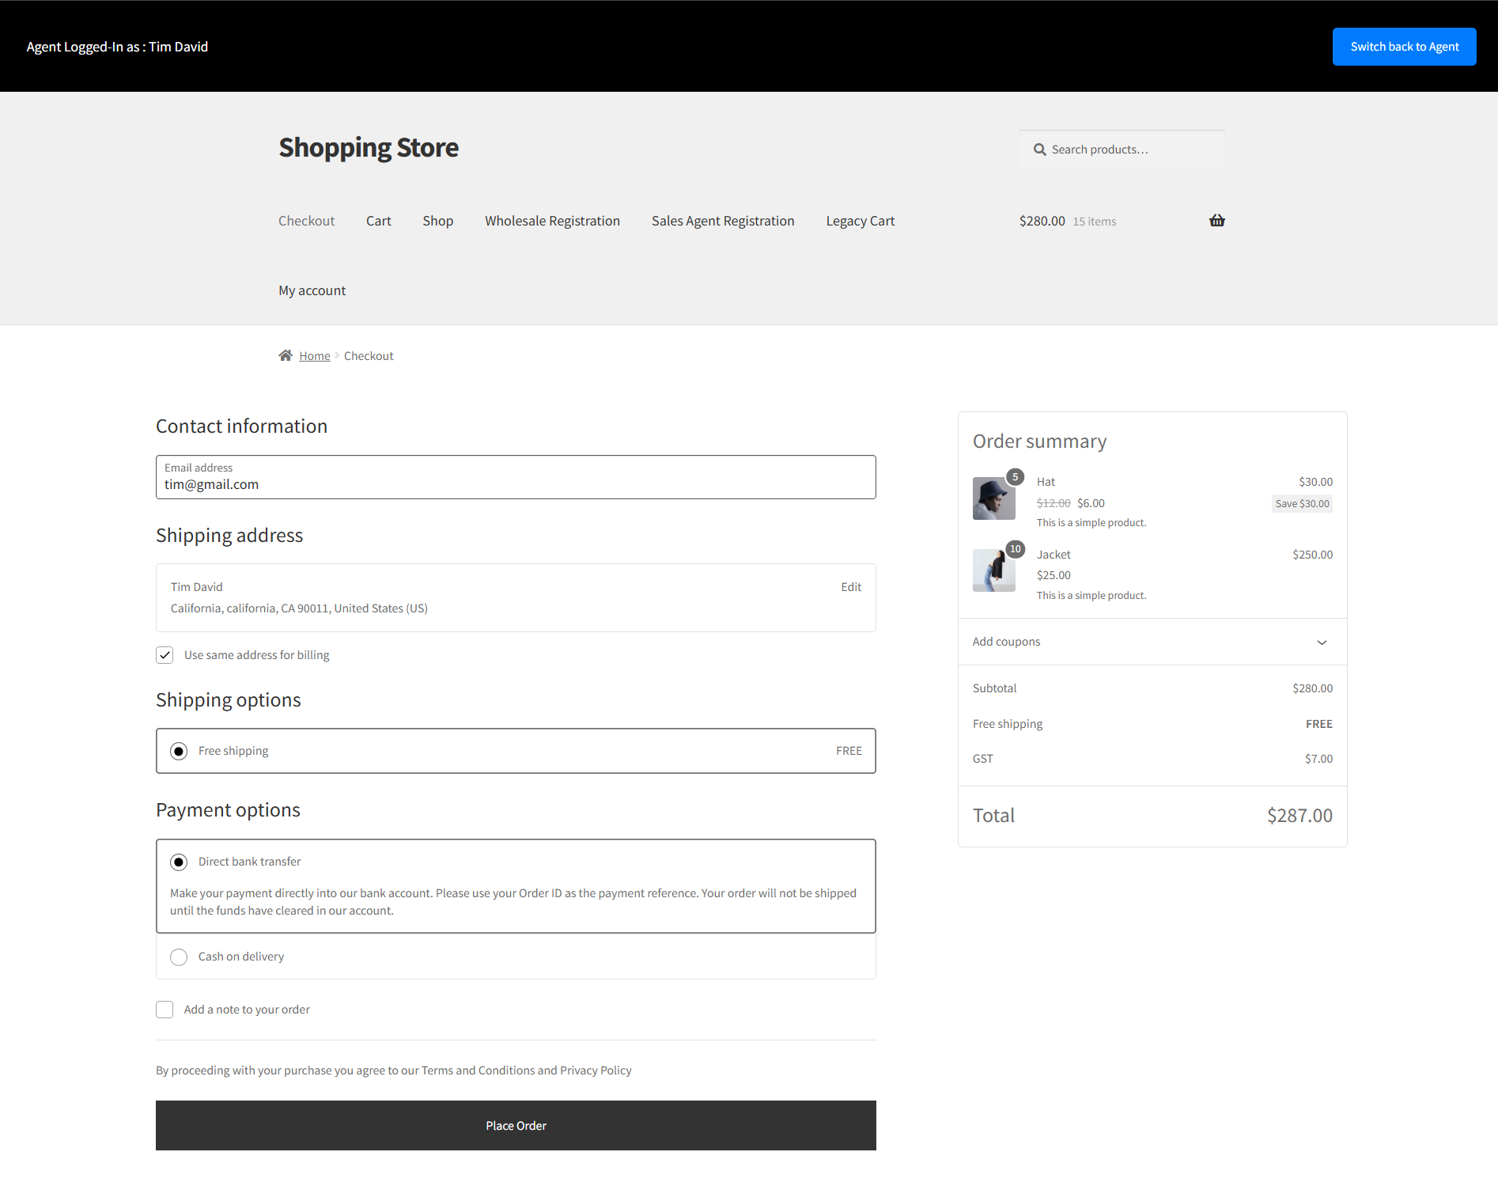Click the Jacket product thumbnail
The image size is (1498, 1186).
click(x=994, y=570)
